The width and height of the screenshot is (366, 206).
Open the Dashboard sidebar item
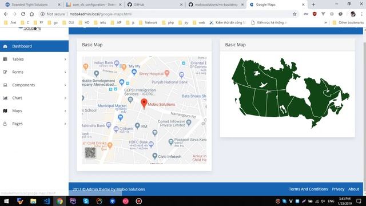(x=34, y=46)
